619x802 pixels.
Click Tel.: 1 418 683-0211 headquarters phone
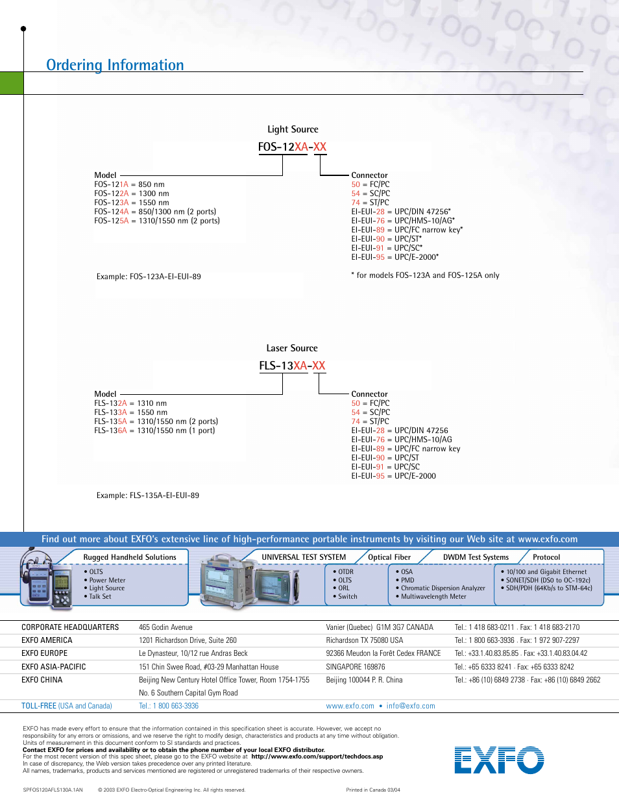pos(485,627)
